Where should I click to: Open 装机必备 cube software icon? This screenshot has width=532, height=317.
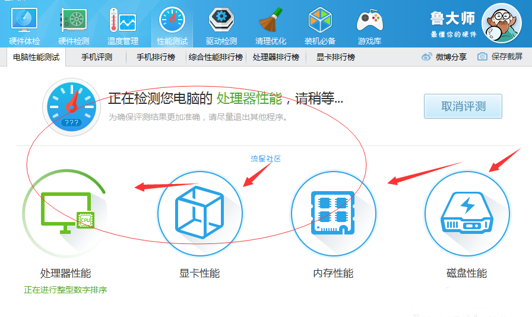320,20
